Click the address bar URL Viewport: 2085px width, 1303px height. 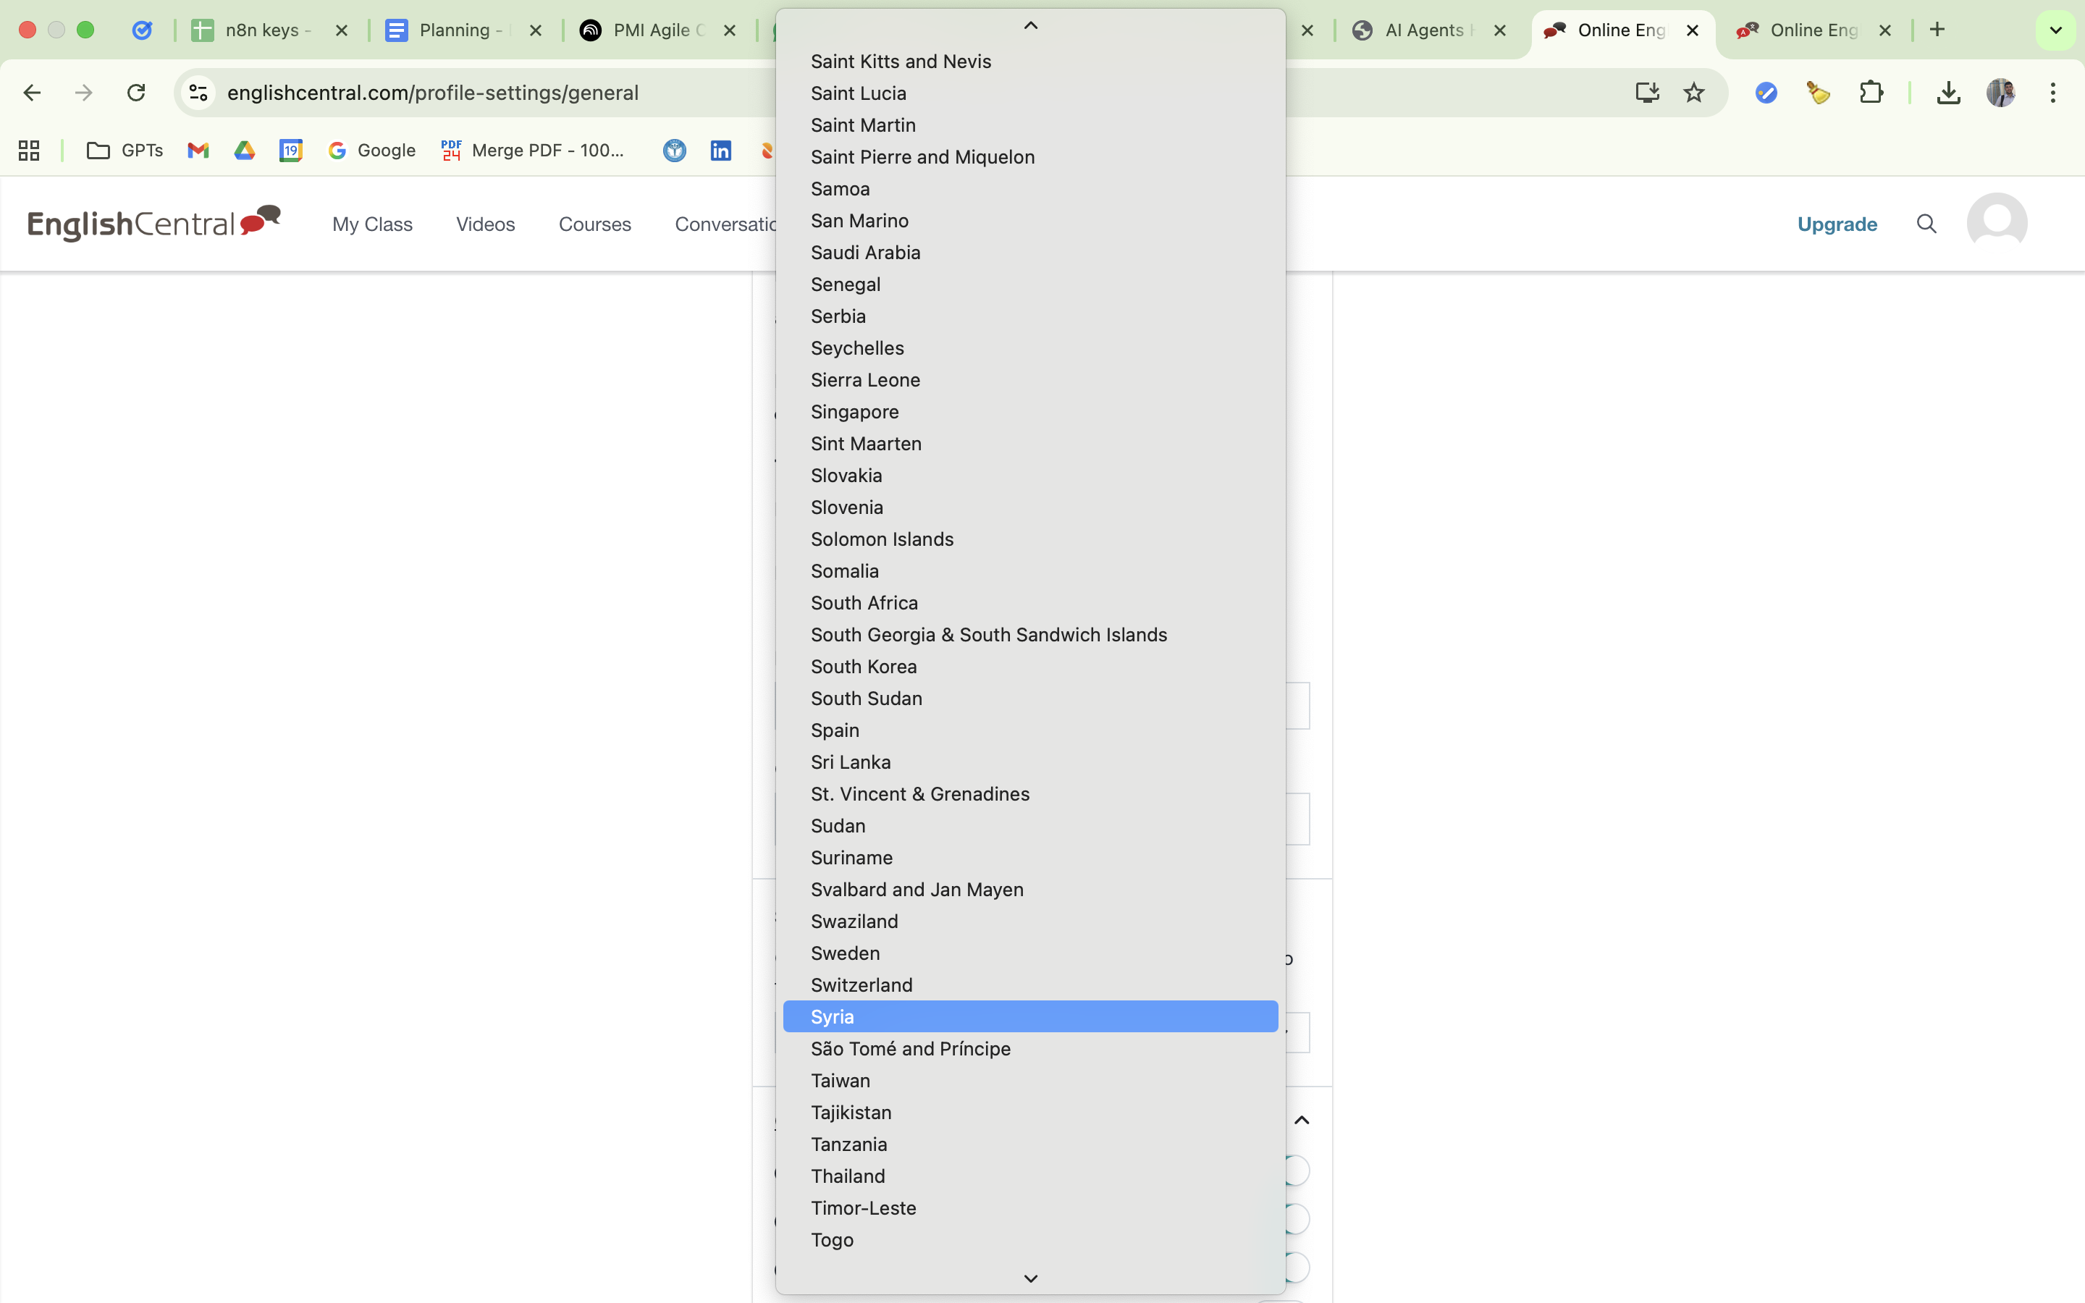pos(432,93)
